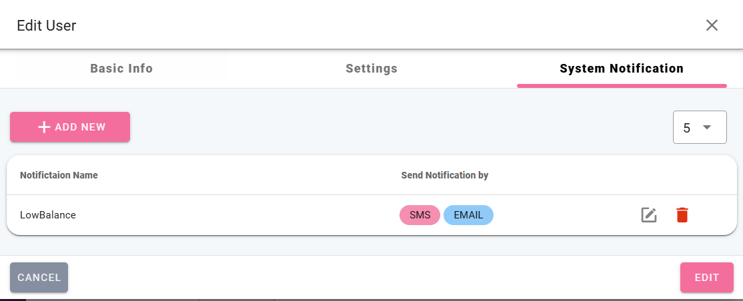
Task: Click the blue EMAIL chip
Action: point(468,215)
